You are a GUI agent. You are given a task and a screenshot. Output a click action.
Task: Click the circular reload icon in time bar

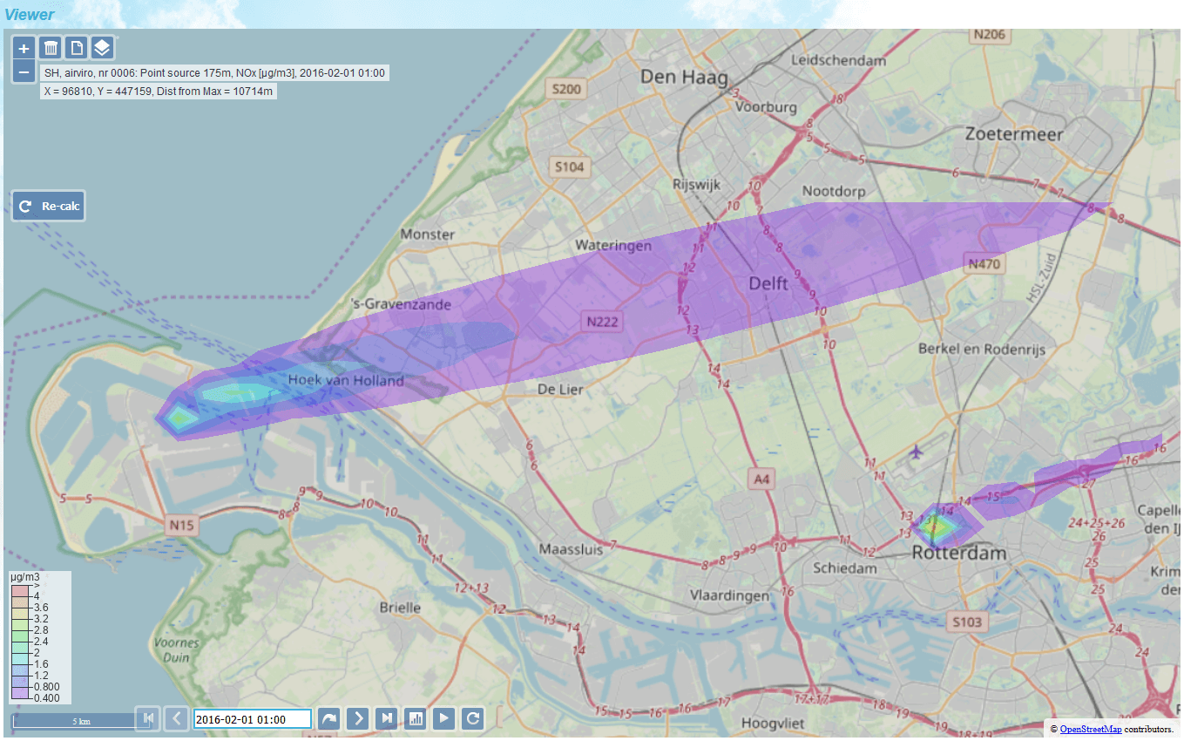point(473,718)
